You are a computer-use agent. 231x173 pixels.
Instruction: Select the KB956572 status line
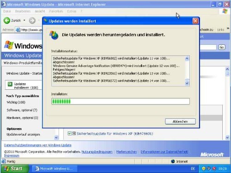[111, 80]
